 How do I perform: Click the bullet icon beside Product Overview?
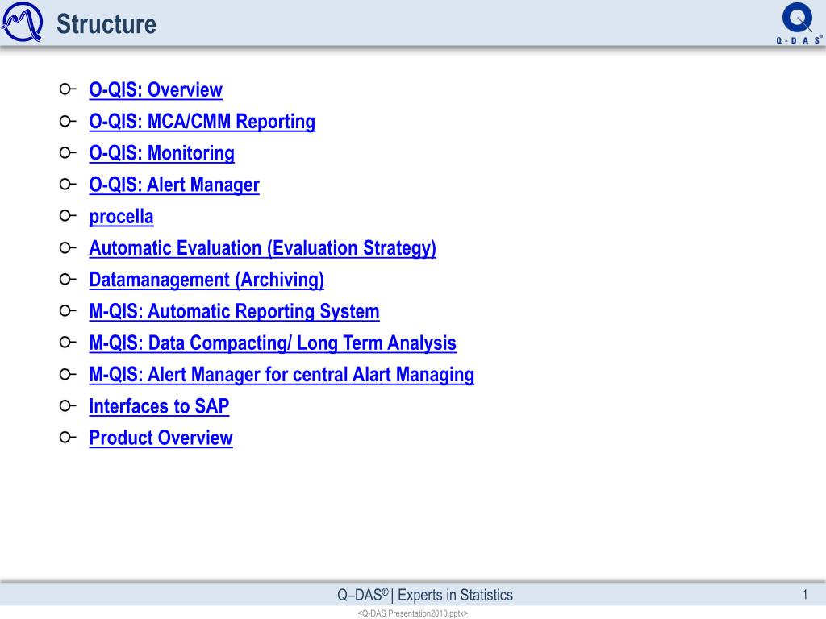coord(68,436)
